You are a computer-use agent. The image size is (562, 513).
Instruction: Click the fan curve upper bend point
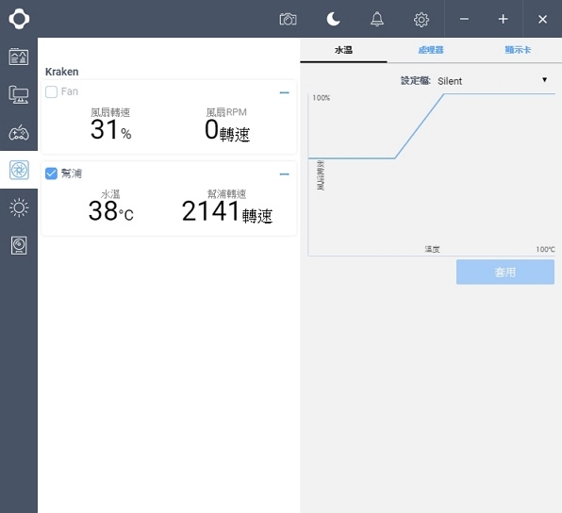coord(444,94)
